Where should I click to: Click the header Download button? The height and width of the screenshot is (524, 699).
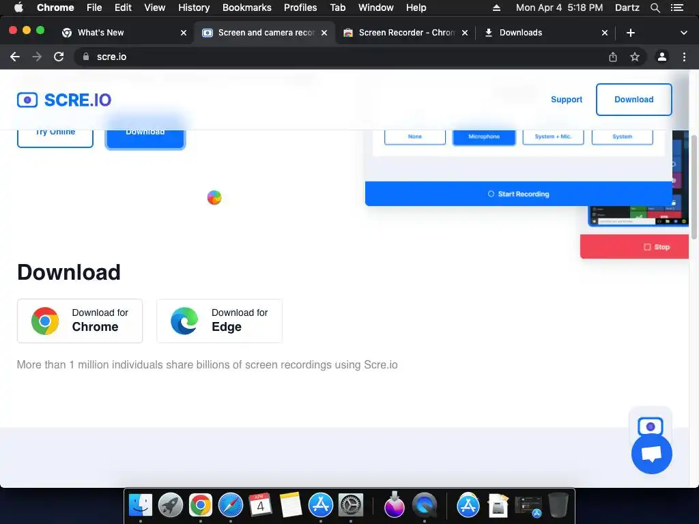tap(633, 100)
